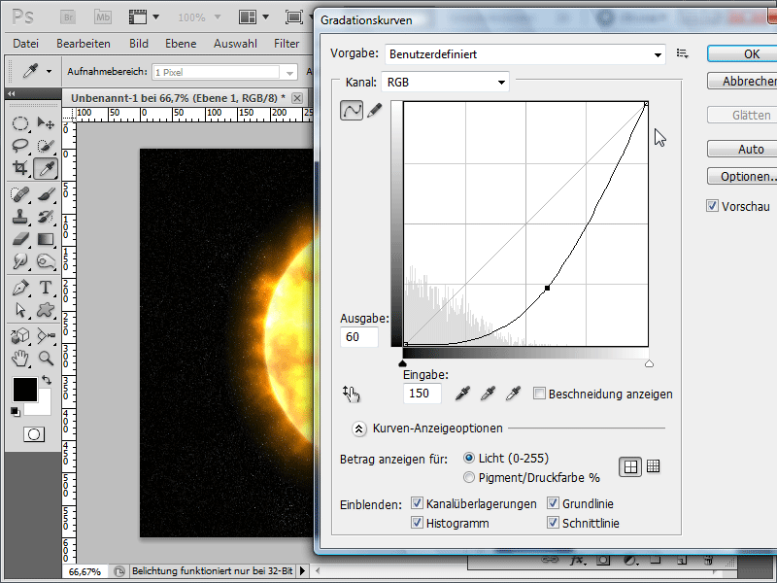Select the Move tool
The height and width of the screenshot is (583, 777).
click(46, 123)
